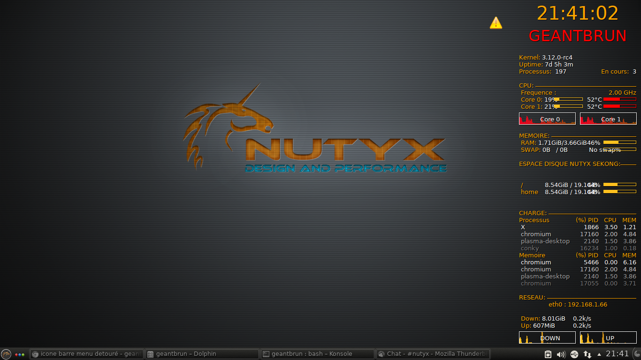Viewport: 641px width, 360px height.
Task: Click the Core 0 CPU graph
Action: 547,119
